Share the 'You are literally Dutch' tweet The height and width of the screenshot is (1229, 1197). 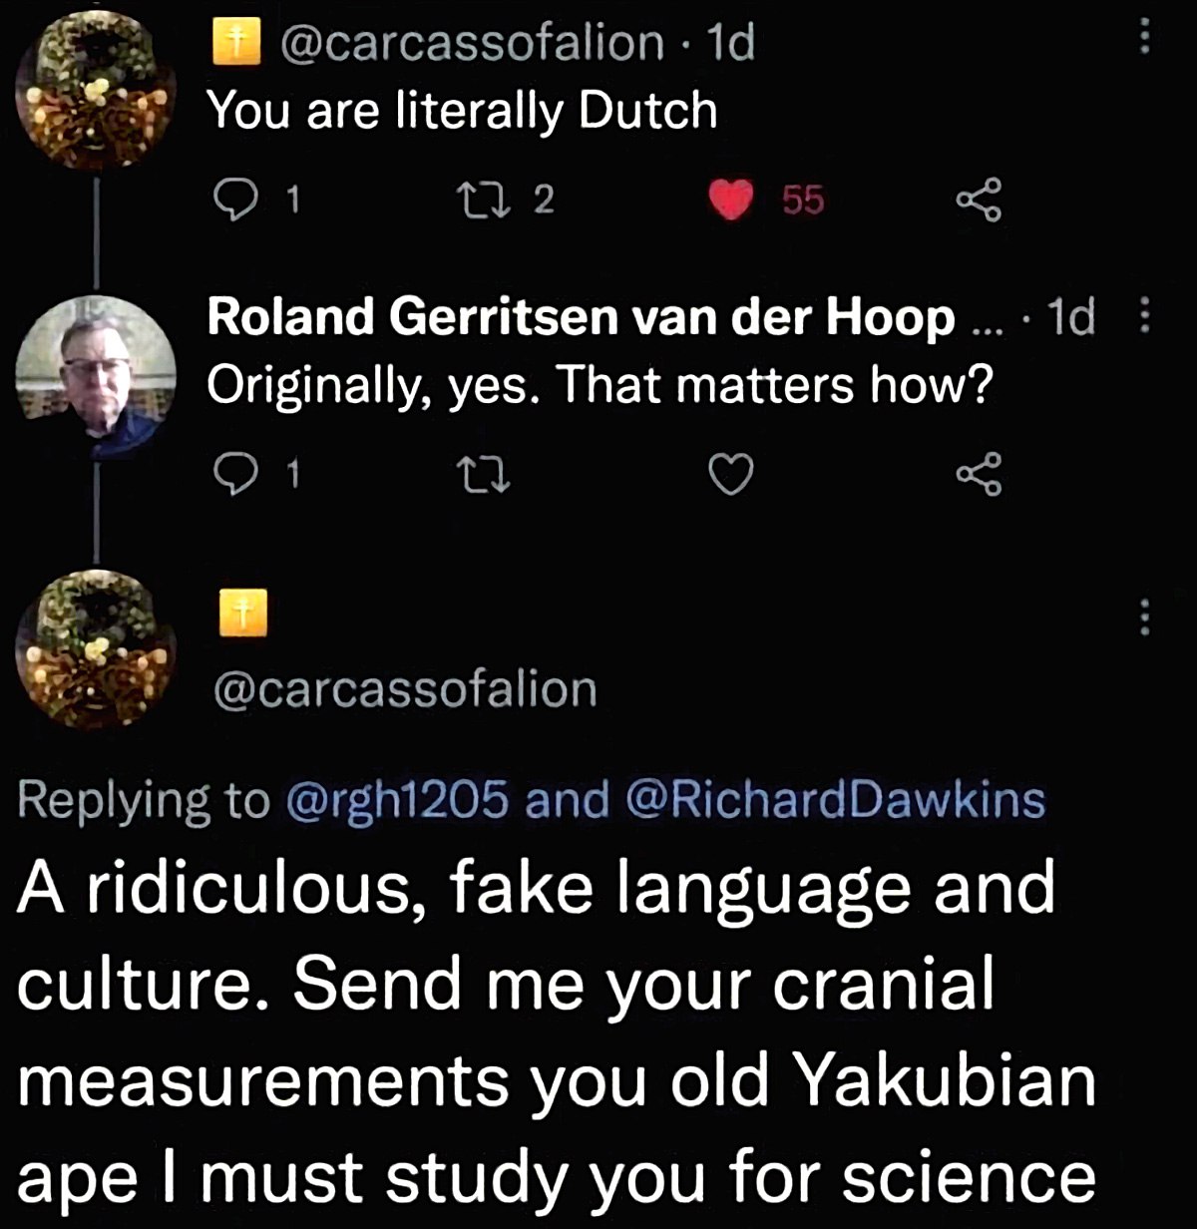(x=979, y=201)
